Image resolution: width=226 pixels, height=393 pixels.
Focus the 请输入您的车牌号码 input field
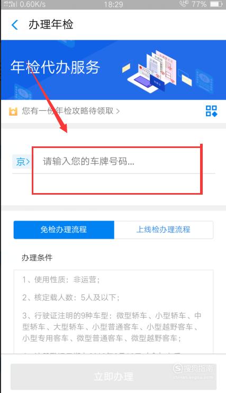124,162
